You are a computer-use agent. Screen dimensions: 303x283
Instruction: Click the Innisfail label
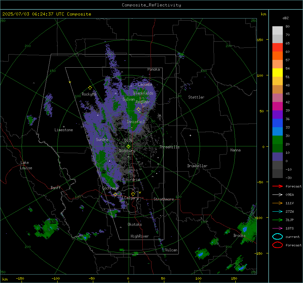(x=136, y=122)
